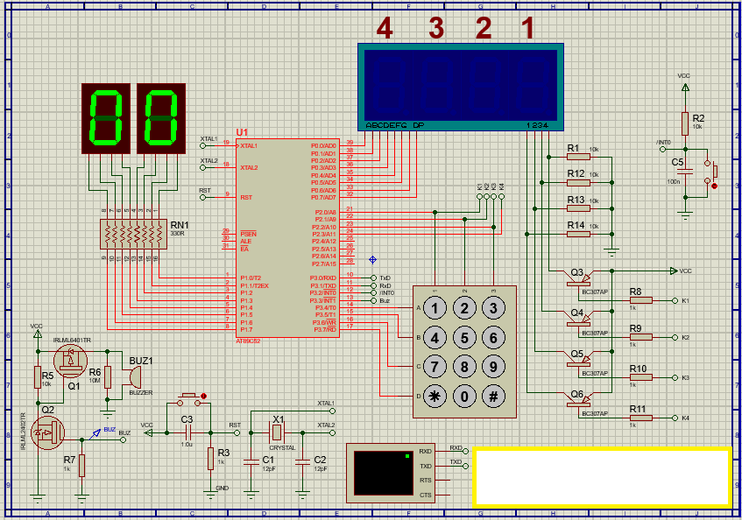Select the right green 7-segment digit

[161, 119]
